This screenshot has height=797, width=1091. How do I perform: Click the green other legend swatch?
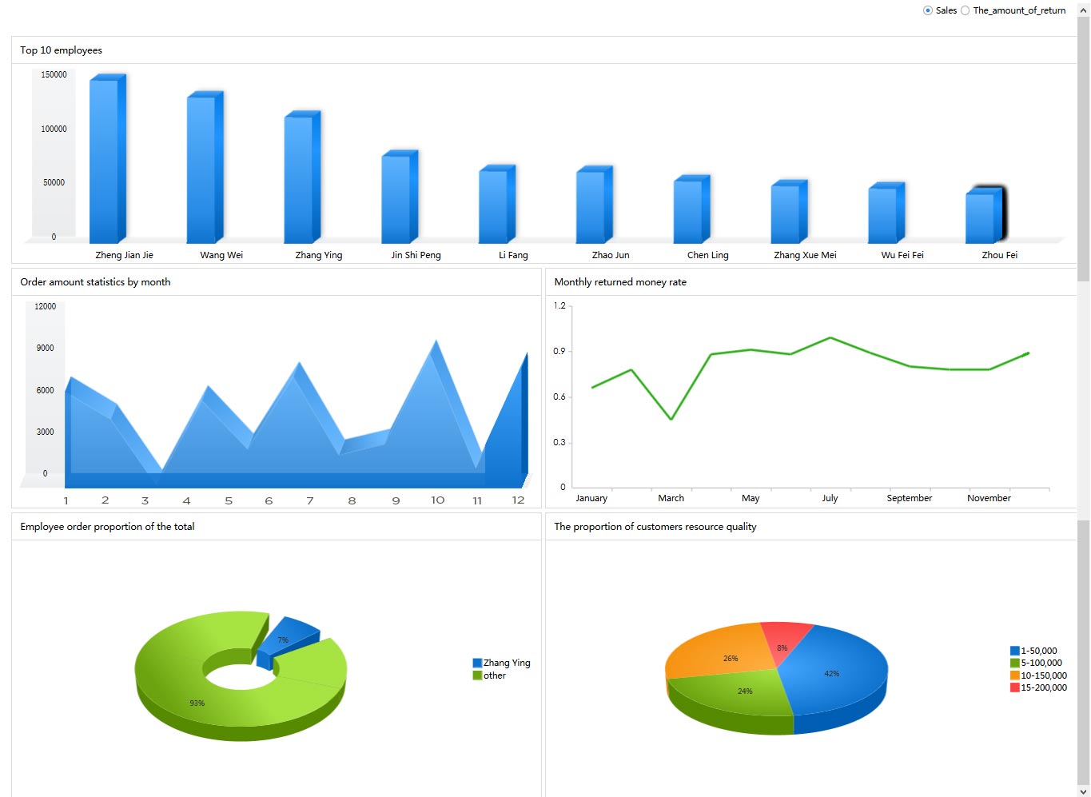tap(477, 675)
